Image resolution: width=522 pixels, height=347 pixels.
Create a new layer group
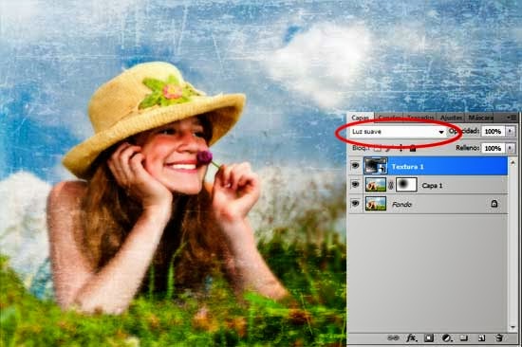[464, 338]
